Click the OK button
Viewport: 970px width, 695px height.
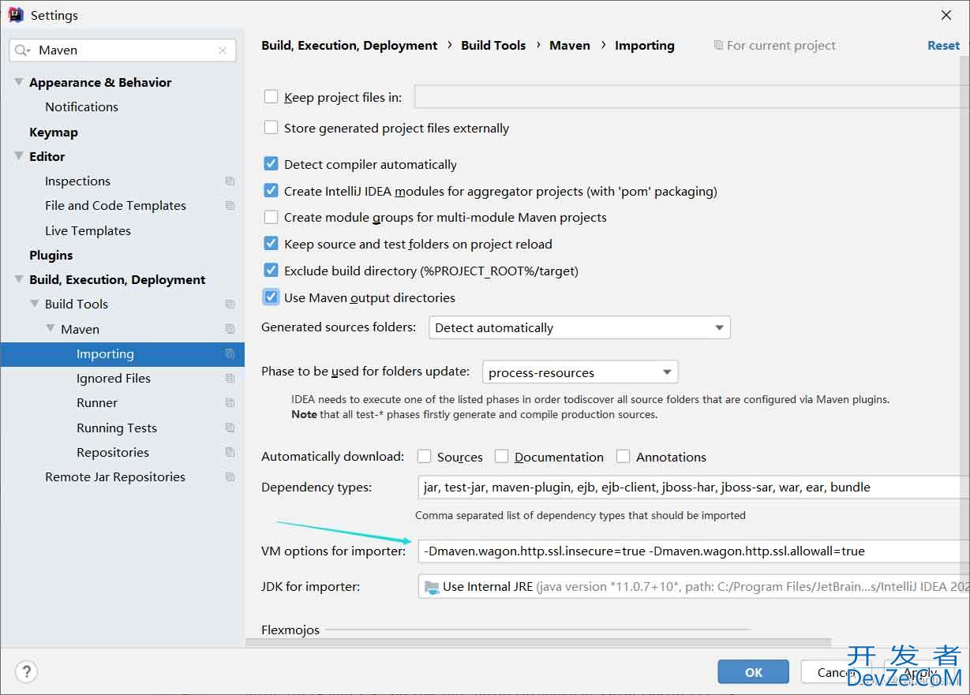point(753,672)
